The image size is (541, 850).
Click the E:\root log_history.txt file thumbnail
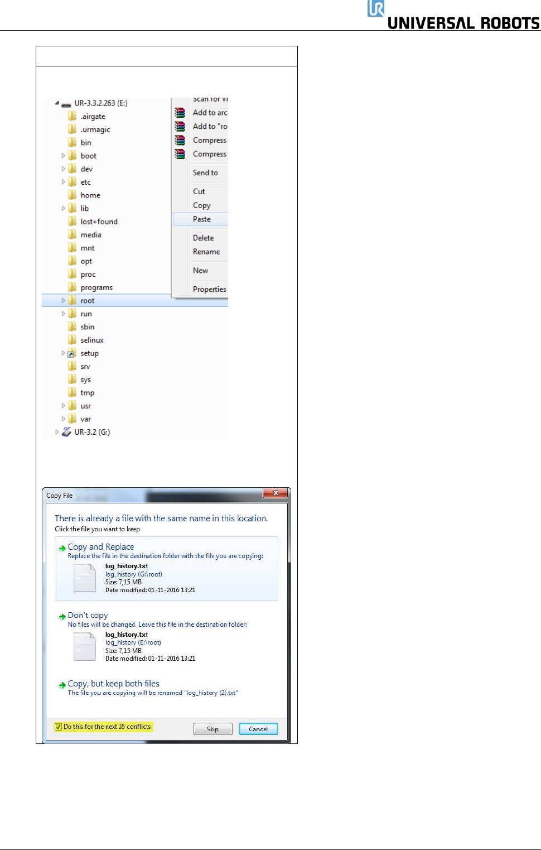[x=85, y=646]
